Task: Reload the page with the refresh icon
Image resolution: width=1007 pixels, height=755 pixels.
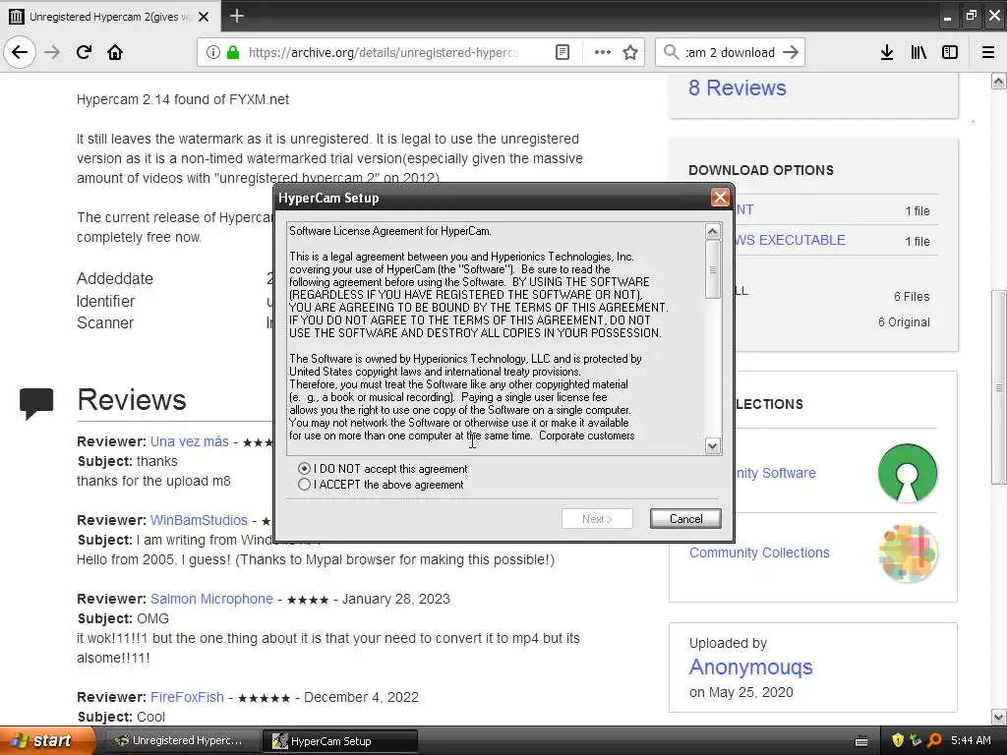Action: (x=84, y=52)
